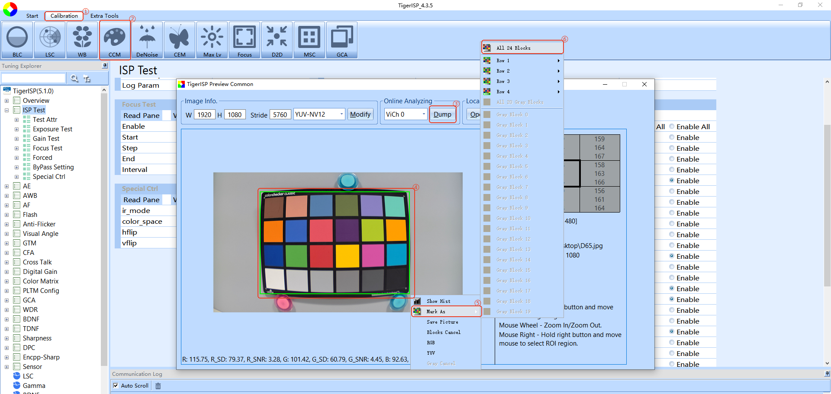Expand the AE tree node
This screenshot has height=394, width=831.
point(6,186)
